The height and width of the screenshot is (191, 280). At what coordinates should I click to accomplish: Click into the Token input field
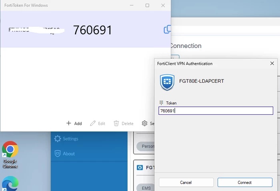point(216,111)
